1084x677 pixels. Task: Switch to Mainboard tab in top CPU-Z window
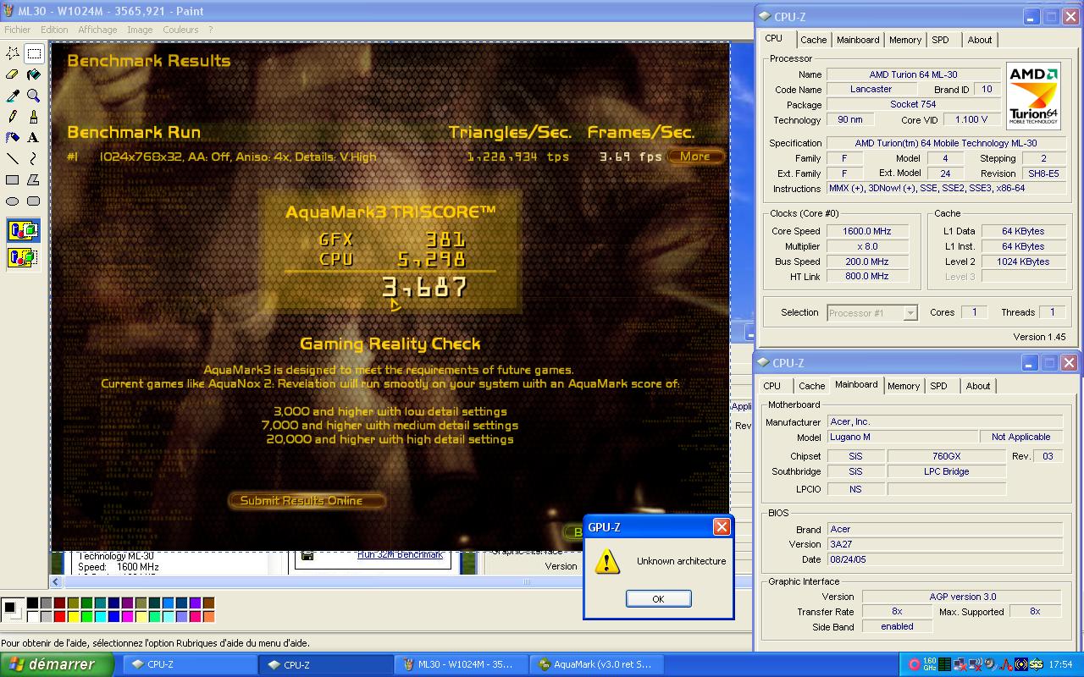[x=858, y=40]
